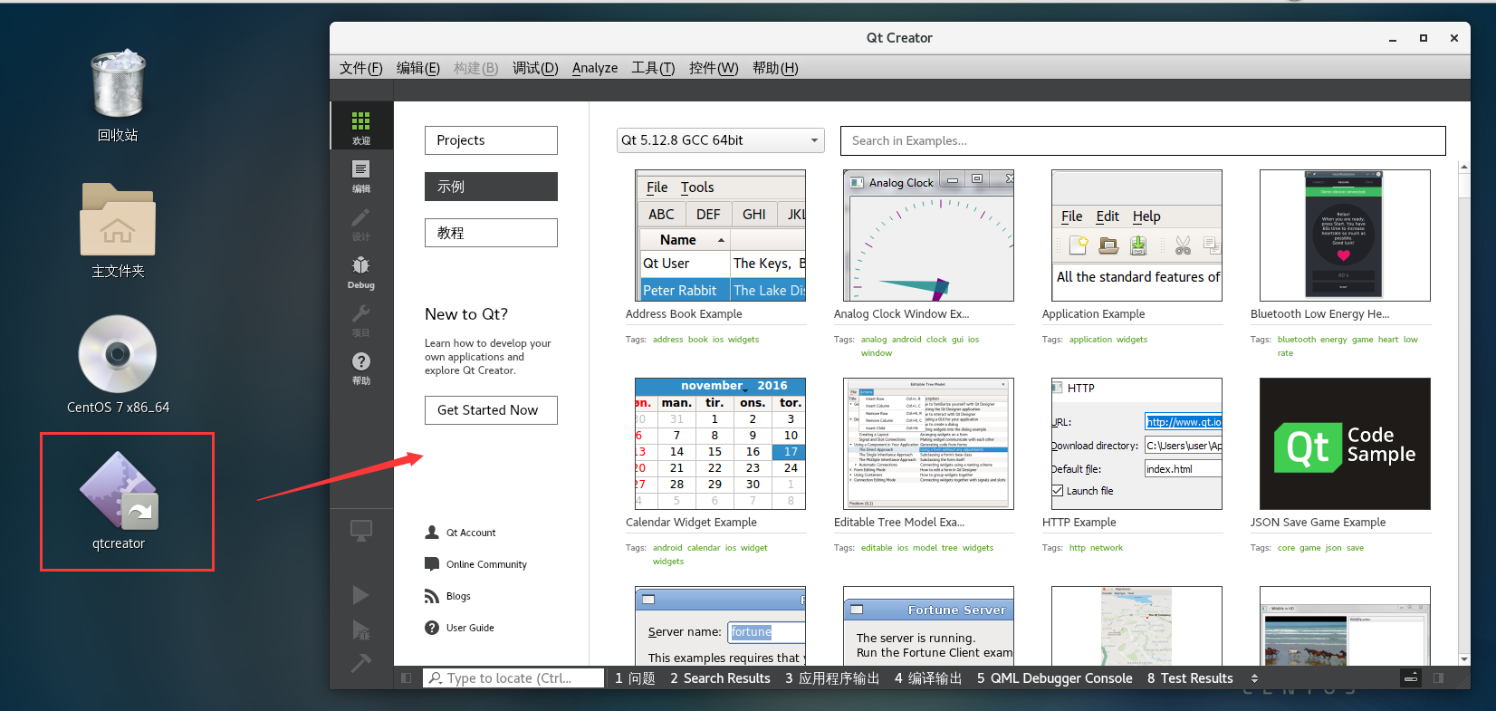Switch to the 教程 (Tutorials) tab

coord(491,233)
